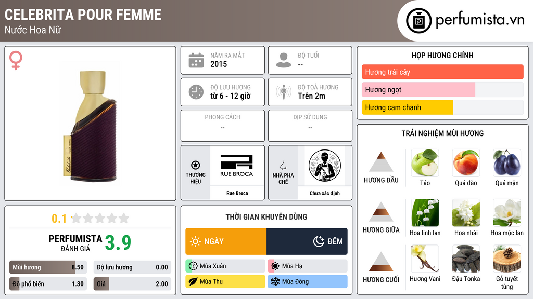Click the 0.1 user rating number
The width and height of the screenshot is (533, 299).
(59, 219)
